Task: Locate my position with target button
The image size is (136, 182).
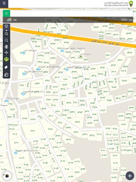Action: 130,176
